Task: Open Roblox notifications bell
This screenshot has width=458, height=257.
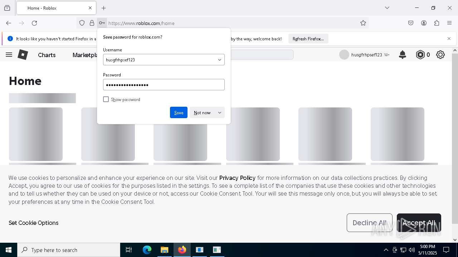Action: click(403, 55)
